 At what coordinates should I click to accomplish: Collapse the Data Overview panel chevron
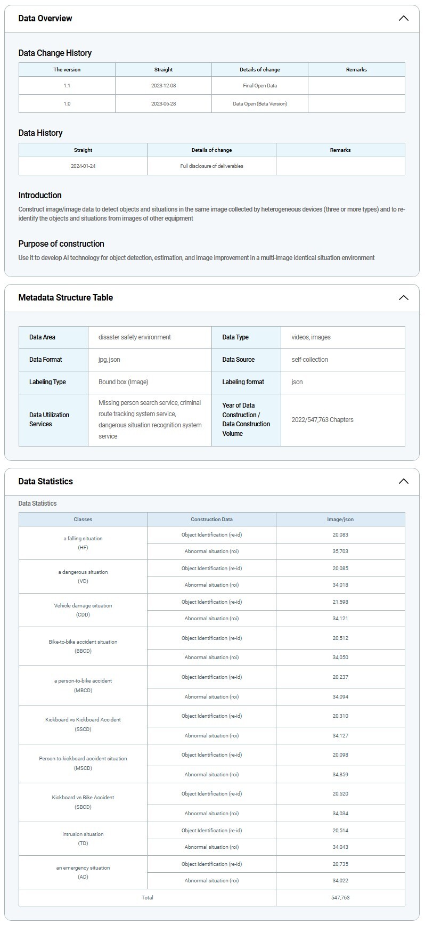pyautogui.click(x=403, y=19)
